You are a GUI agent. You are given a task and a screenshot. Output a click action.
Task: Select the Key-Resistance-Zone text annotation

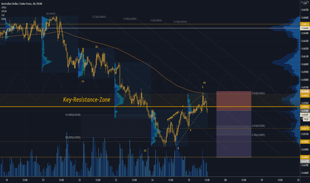[x=86, y=99]
